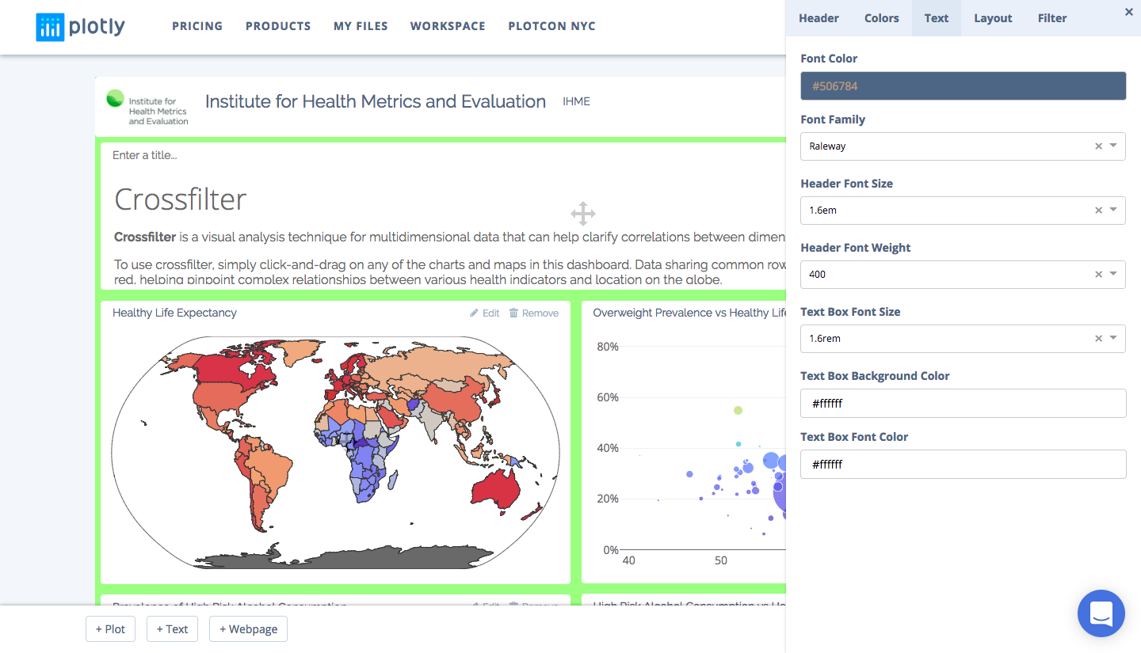Viewport: 1141px width, 653px height.
Task: Click the IHME link in header
Action: (x=576, y=101)
